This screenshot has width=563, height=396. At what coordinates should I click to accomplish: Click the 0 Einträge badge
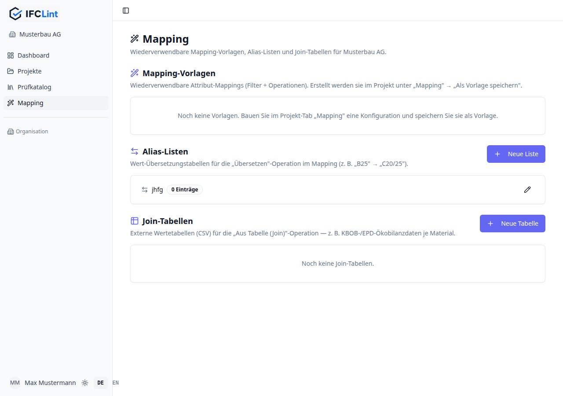pyautogui.click(x=185, y=190)
